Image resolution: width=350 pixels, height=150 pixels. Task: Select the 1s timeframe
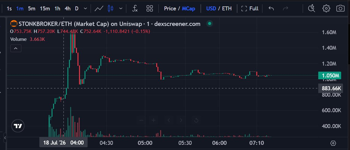[x=9, y=9]
